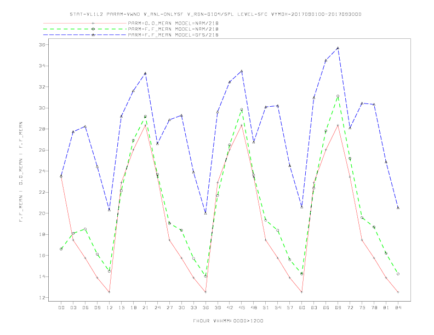Click x-axis tick label 57
The height and width of the screenshot is (335, 434).
pyautogui.click(x=290, y=308)
